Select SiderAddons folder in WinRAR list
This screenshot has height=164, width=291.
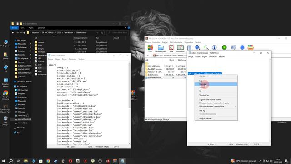153,75
